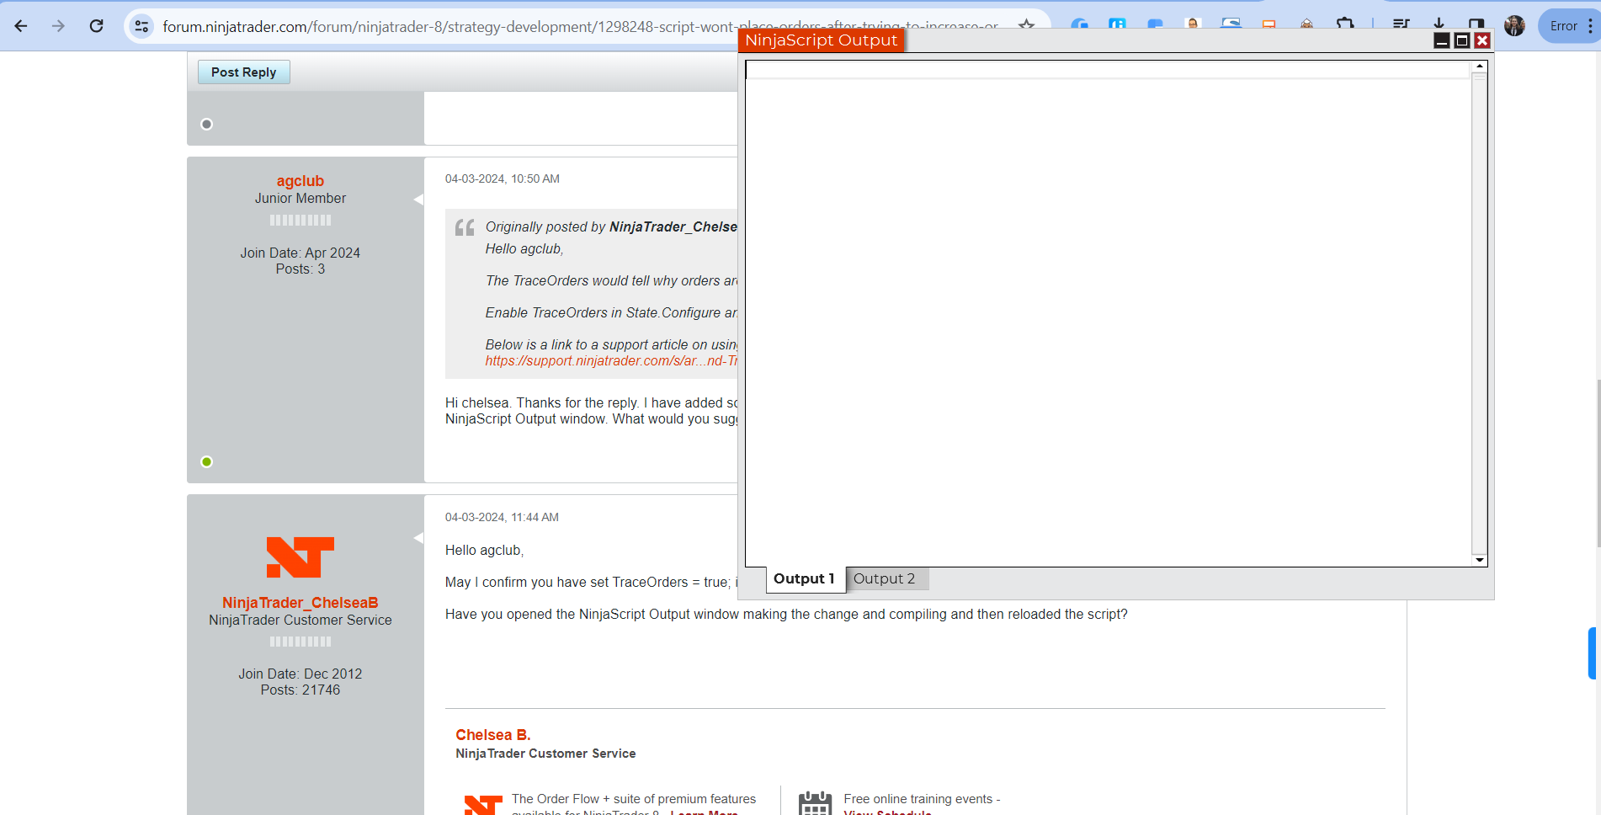Click the line starting "Have you opened the NinjaScript Output"
1601x815 pixels.
786,615
